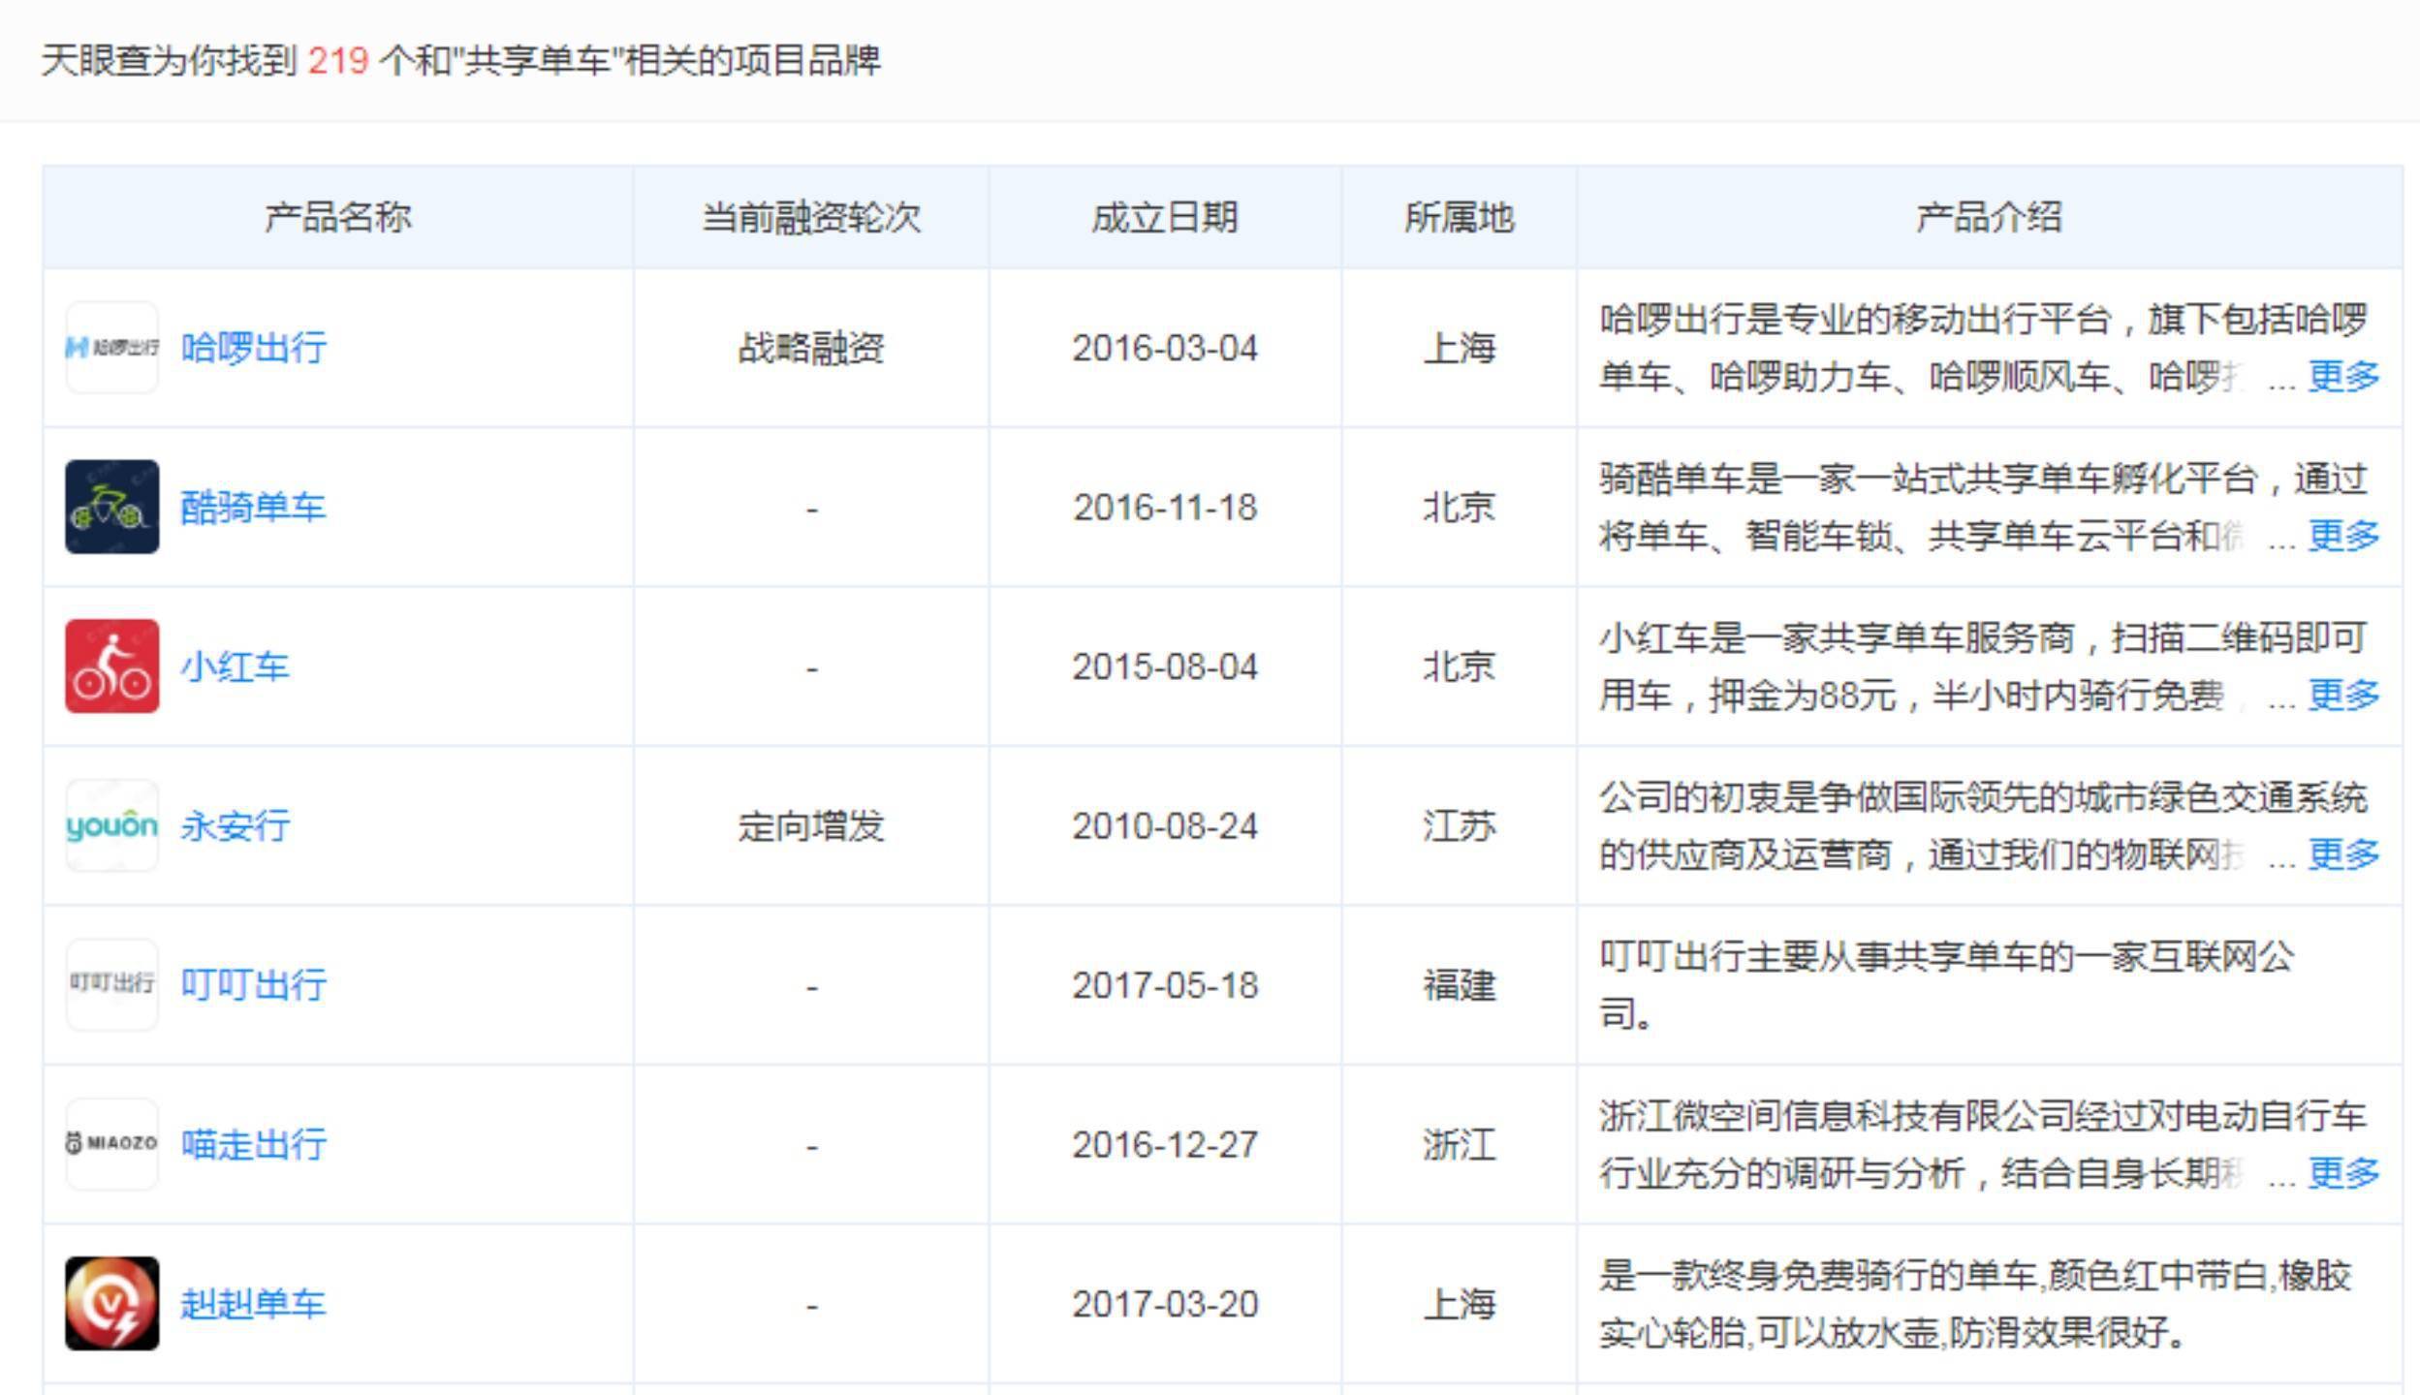Open the 哈啰出行 product link
Screen dimensions: 2420x1395
tap(254, 348)
